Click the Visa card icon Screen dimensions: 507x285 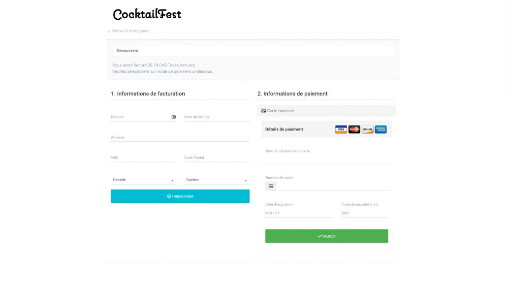[x=341, y=129]
